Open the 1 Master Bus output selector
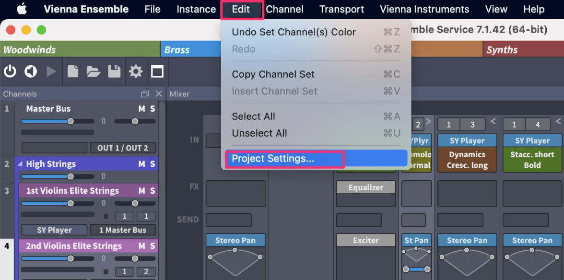This screenshot has height=280, width=564. tap(123, 230)
